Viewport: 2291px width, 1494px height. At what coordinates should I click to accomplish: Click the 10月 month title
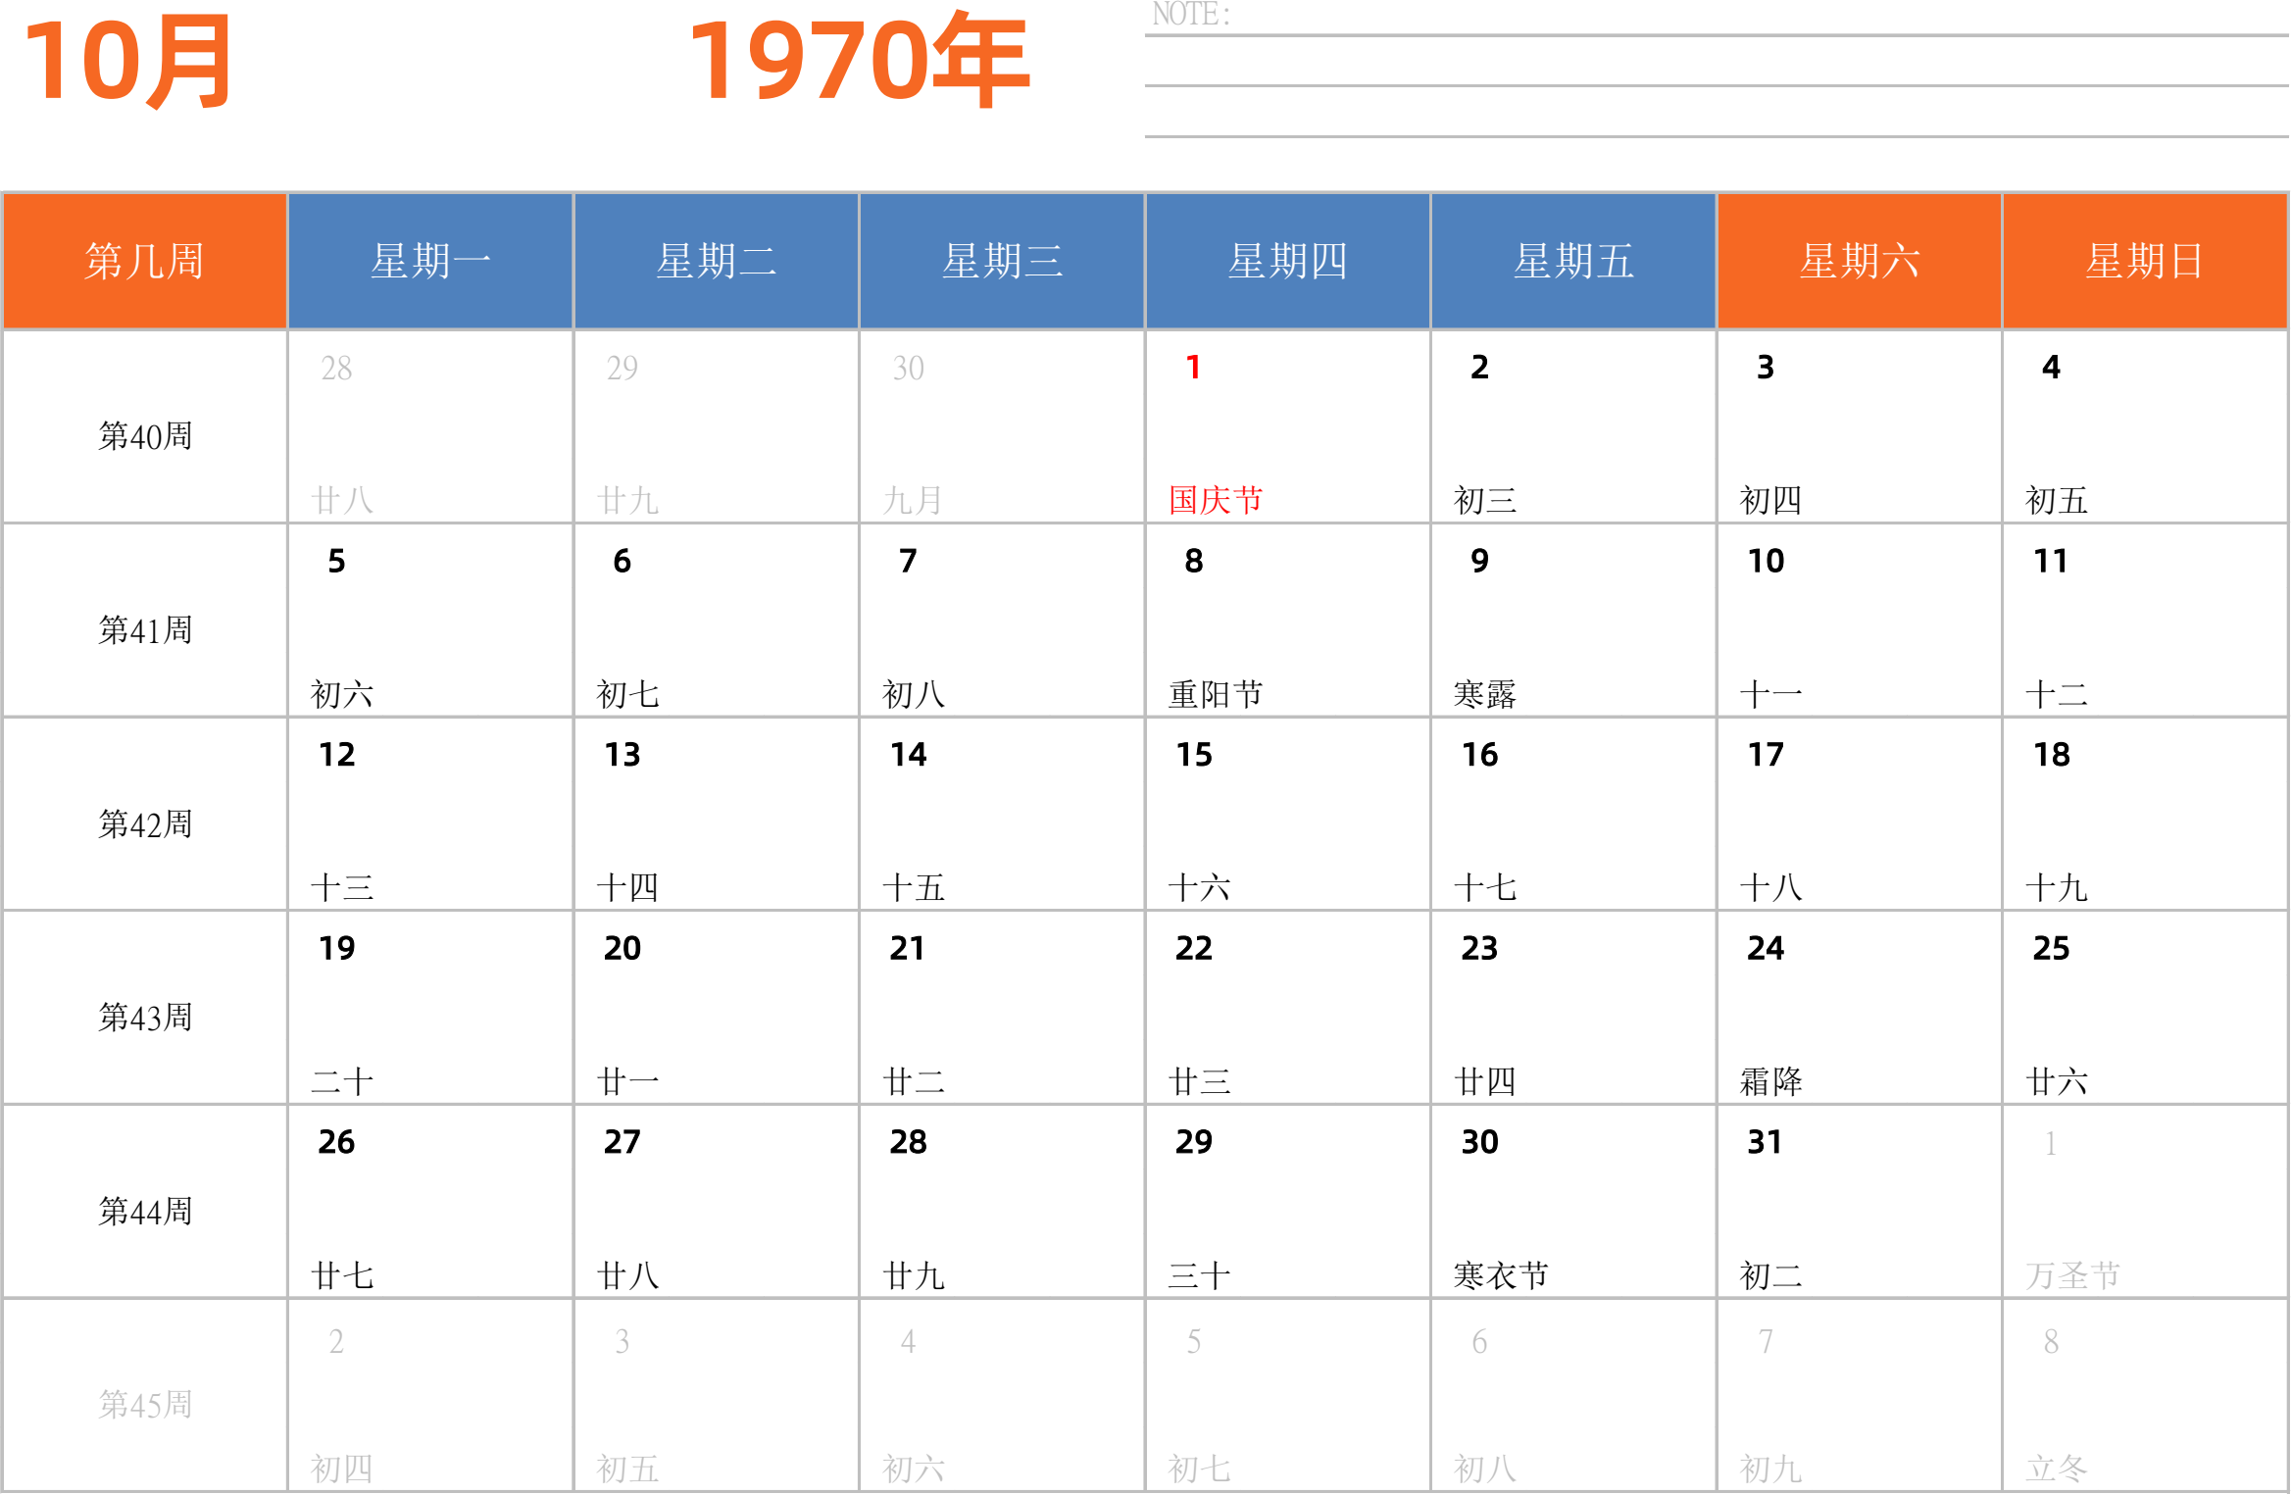(x=127, y=63)
